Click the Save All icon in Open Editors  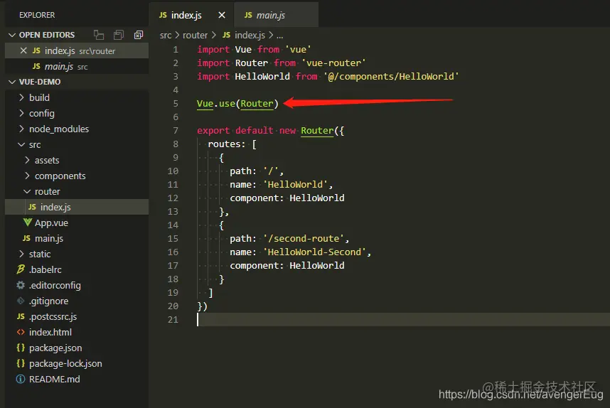[x=119, y=35]
